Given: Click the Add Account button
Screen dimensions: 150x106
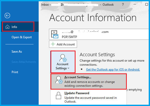Looking at the screenshot, I should 63,44.
